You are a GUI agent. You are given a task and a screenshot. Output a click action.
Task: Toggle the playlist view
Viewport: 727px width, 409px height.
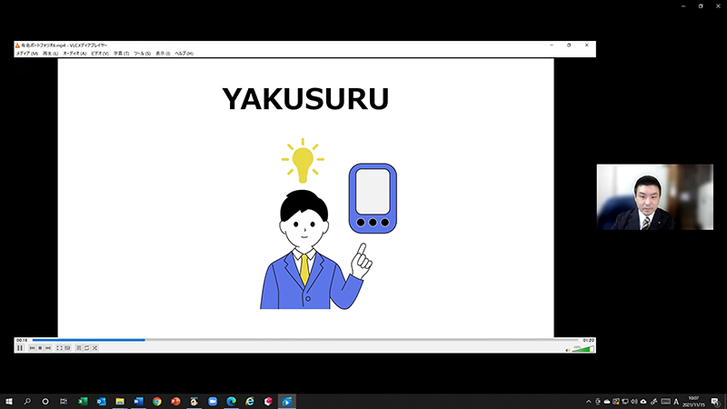(79, 348)
